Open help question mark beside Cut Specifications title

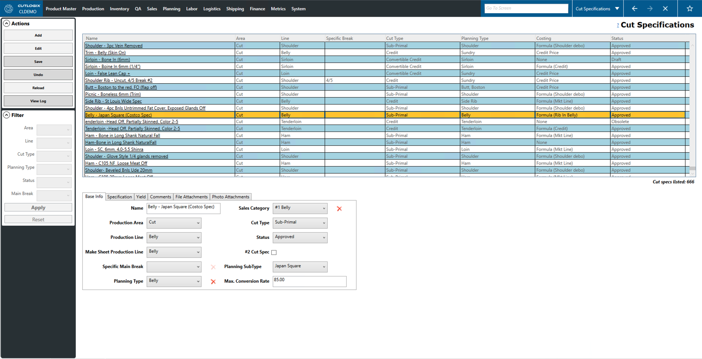[x=618, y=26]
